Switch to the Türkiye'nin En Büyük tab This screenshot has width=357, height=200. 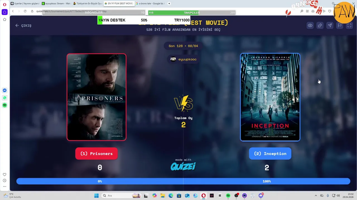point(88,4)
